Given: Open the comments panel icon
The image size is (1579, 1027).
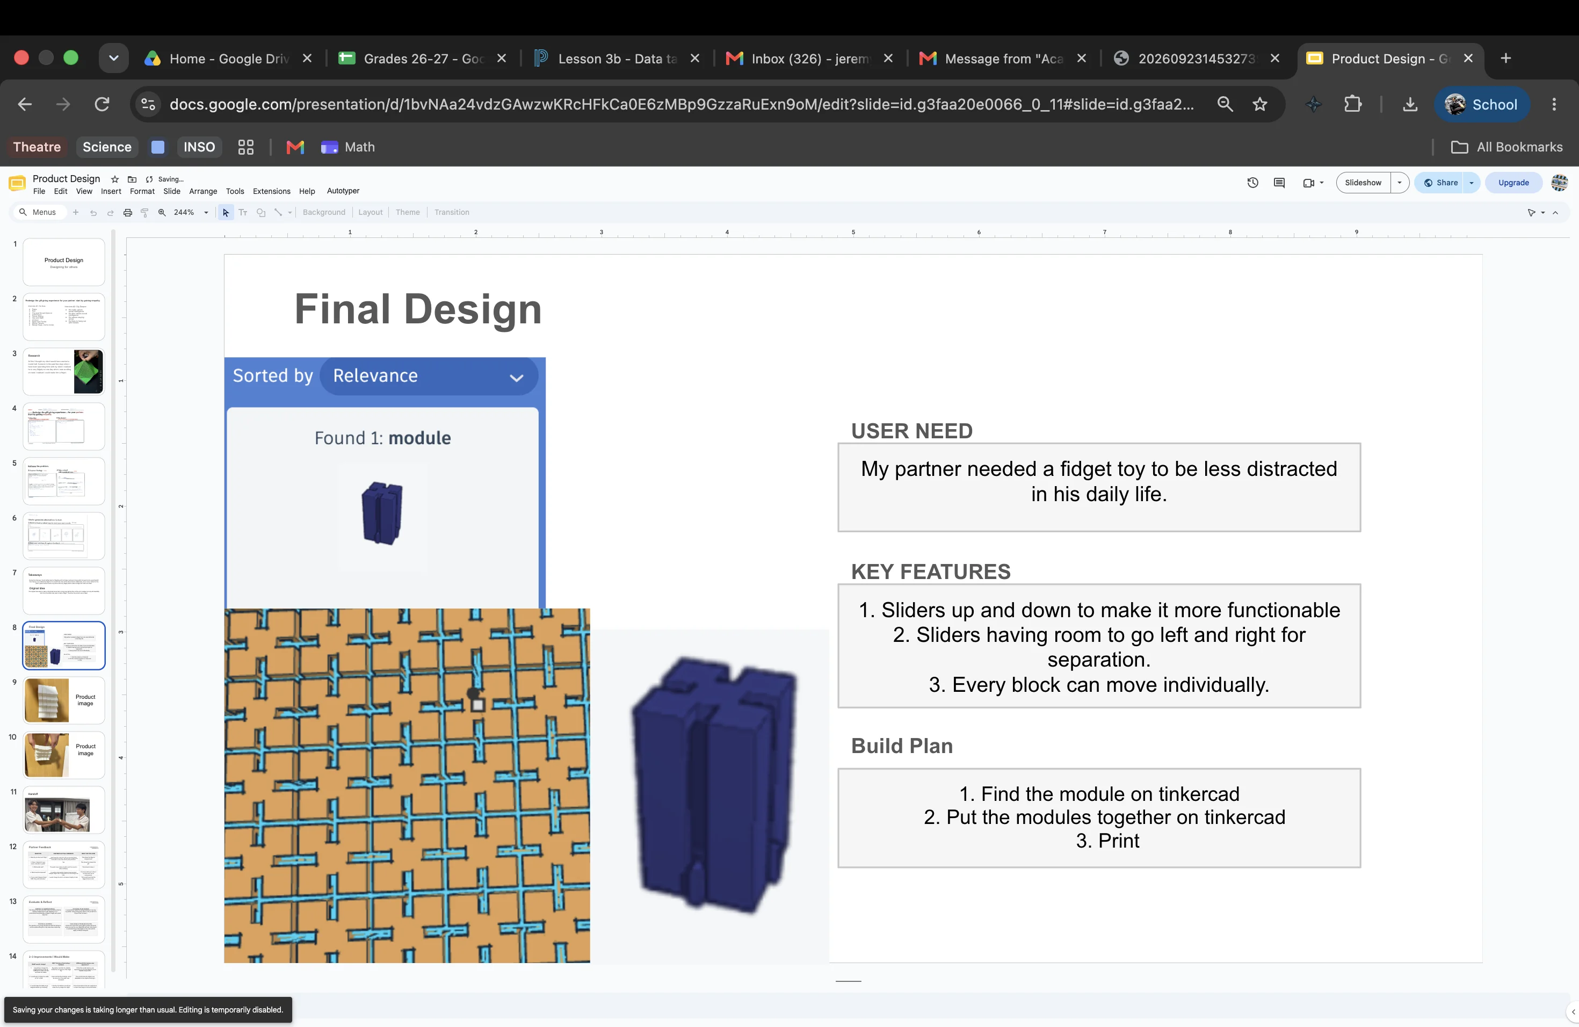Looking at the screenshot, I should point(1279,183).
